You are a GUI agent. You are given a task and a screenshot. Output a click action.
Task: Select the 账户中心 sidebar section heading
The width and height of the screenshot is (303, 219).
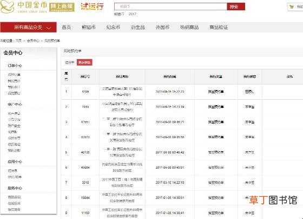(x=15, y=105)
